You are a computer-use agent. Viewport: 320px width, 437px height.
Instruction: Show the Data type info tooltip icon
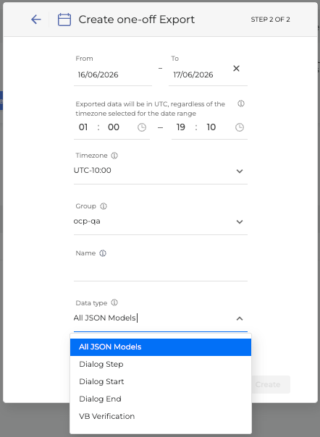point(114,302)
